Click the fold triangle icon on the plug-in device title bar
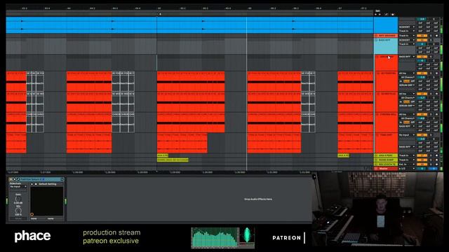Viewport: 449px width, 252px height. click(x=15, y=179)
